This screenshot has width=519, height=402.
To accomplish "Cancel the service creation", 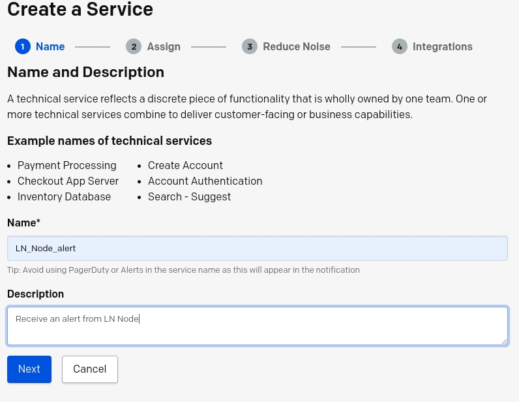I will click(x=90, y=369).
